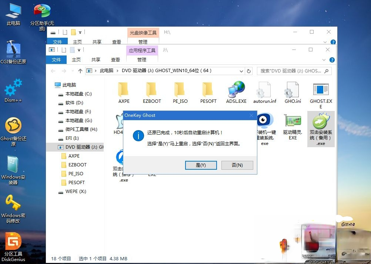Open the 主页 tab in H:\ window
Image resolution: width=371 pixels, height=264 pixels.
pos(77,42)
